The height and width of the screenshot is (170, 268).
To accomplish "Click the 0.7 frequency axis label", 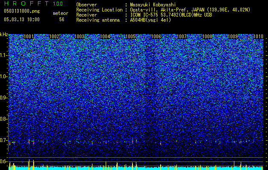I will pos(4,140).
